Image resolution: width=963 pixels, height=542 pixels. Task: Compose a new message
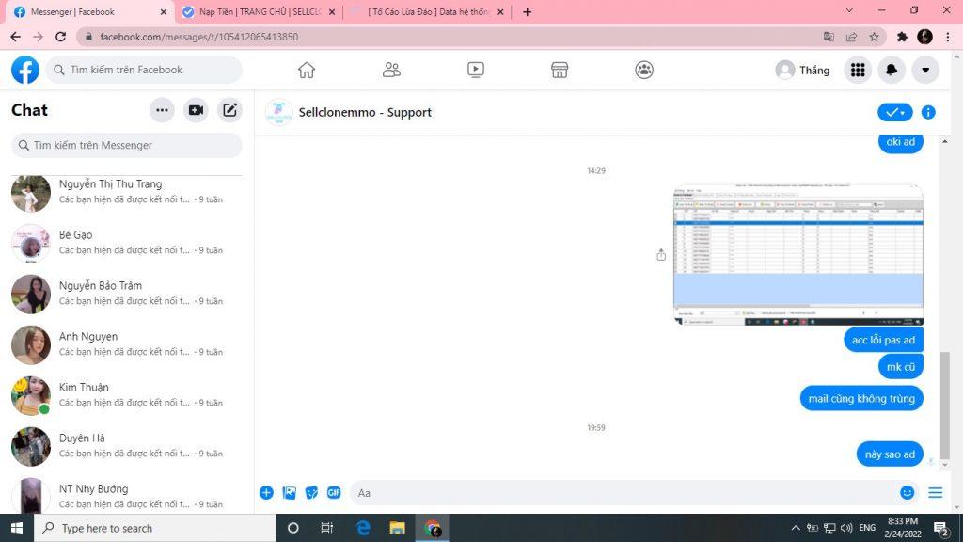click(229, 110)
